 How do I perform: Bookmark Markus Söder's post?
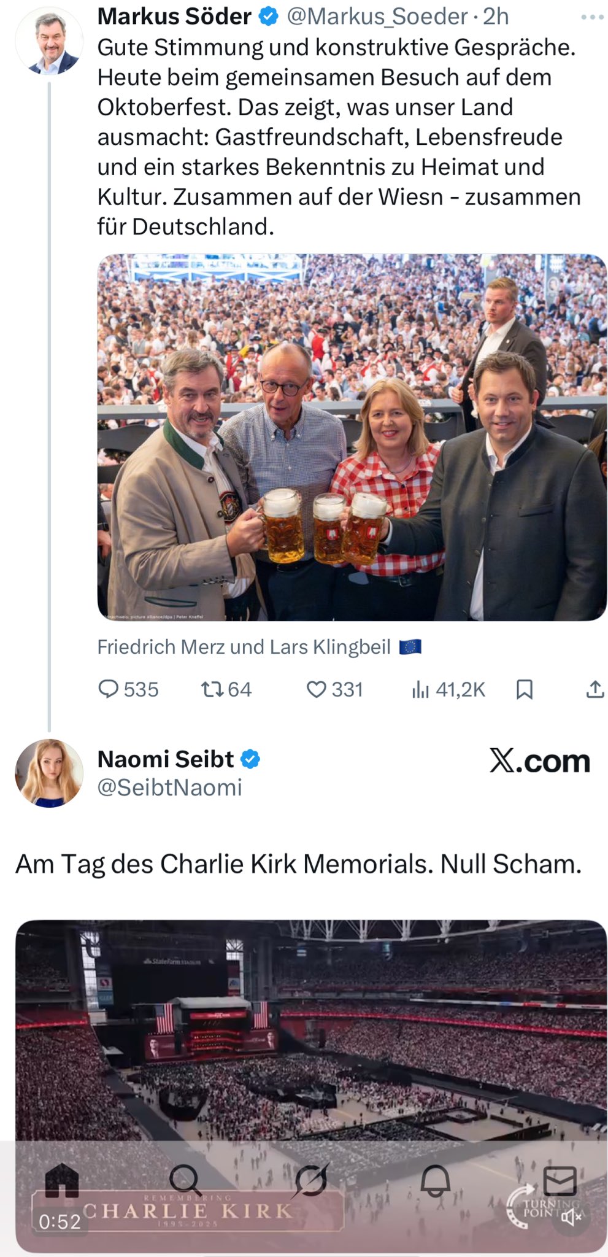524,690
